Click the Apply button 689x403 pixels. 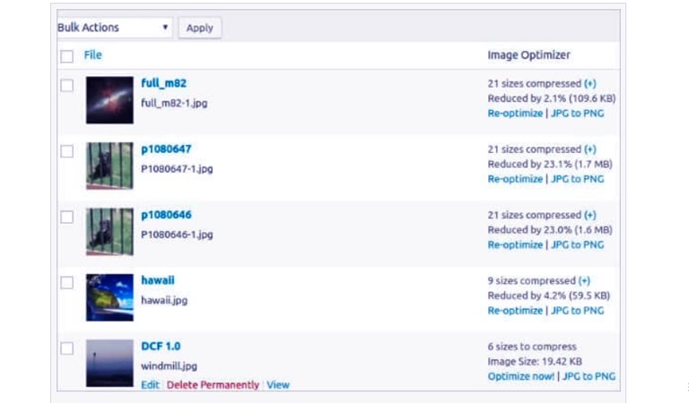[x=199, y=28]
